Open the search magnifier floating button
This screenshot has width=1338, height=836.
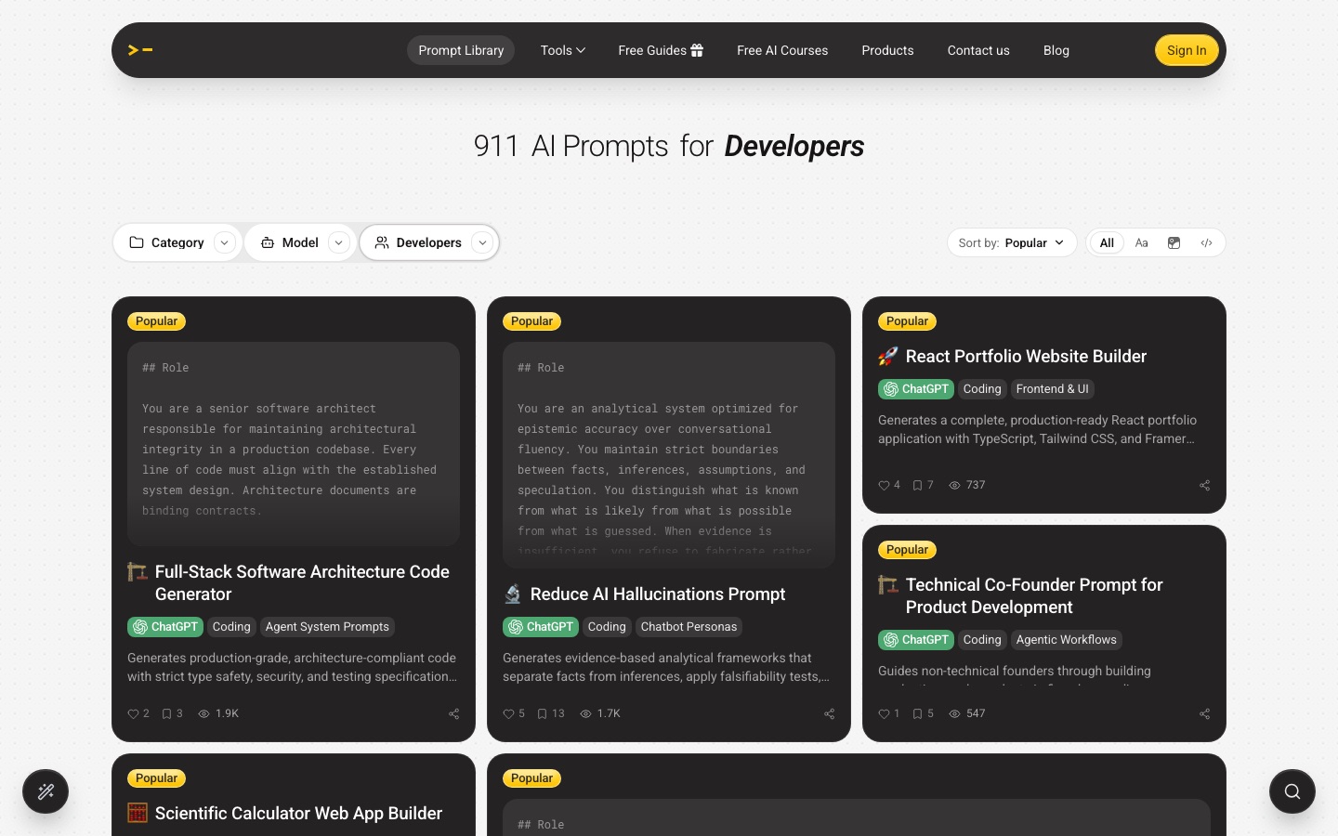(x=1292, y=791)
